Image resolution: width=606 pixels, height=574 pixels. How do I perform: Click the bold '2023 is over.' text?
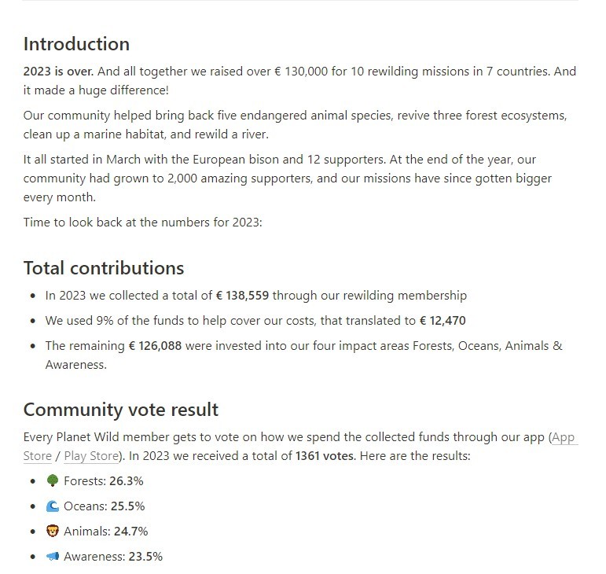[58, 71]
